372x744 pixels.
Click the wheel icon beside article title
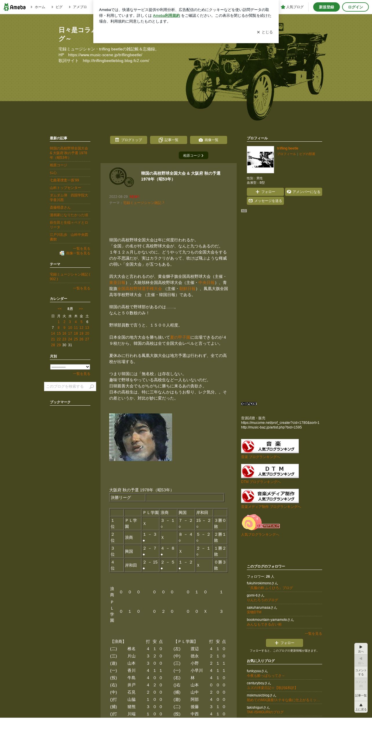122,177
